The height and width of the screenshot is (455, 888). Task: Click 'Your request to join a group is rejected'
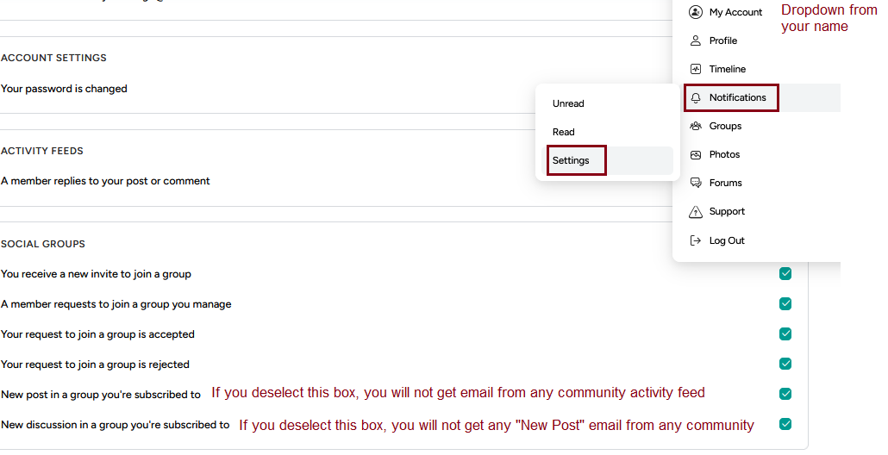point(95,365)
